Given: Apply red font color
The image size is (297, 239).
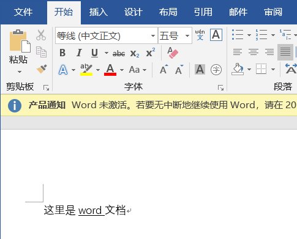Looking at the screenshot, I should [110, 70].
